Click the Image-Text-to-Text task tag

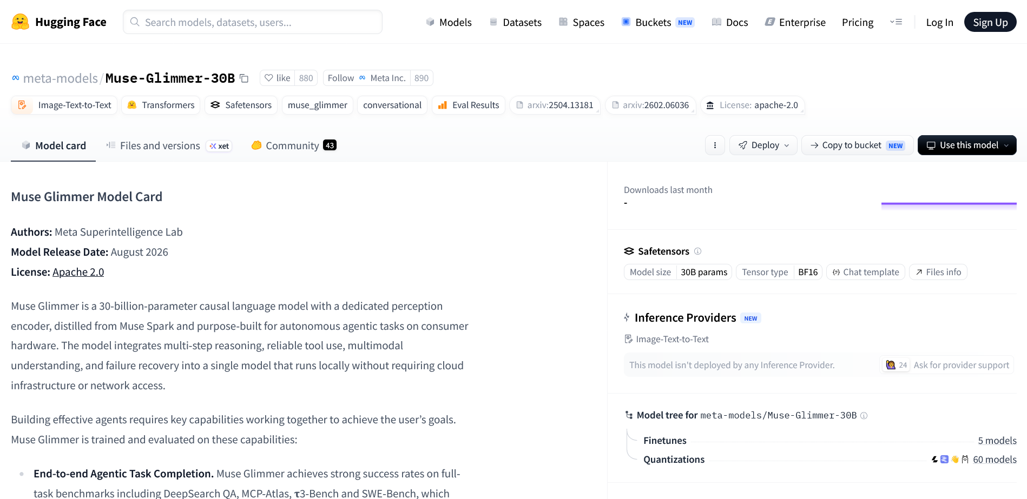[x=65, y=105]
